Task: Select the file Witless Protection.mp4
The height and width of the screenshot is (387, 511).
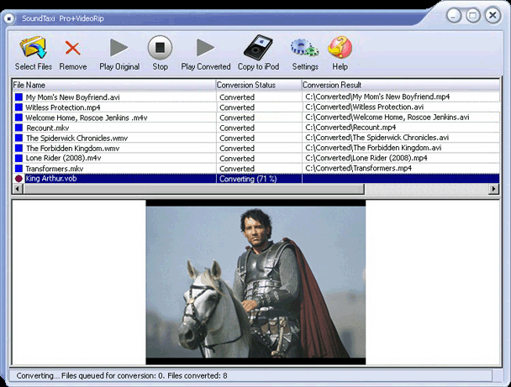Action: tap(63, 107)
